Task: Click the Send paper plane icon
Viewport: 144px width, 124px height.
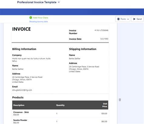Action: [x=134, y=19]
